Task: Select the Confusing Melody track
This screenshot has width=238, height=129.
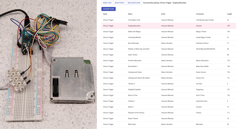Action: tap(135, 37)
